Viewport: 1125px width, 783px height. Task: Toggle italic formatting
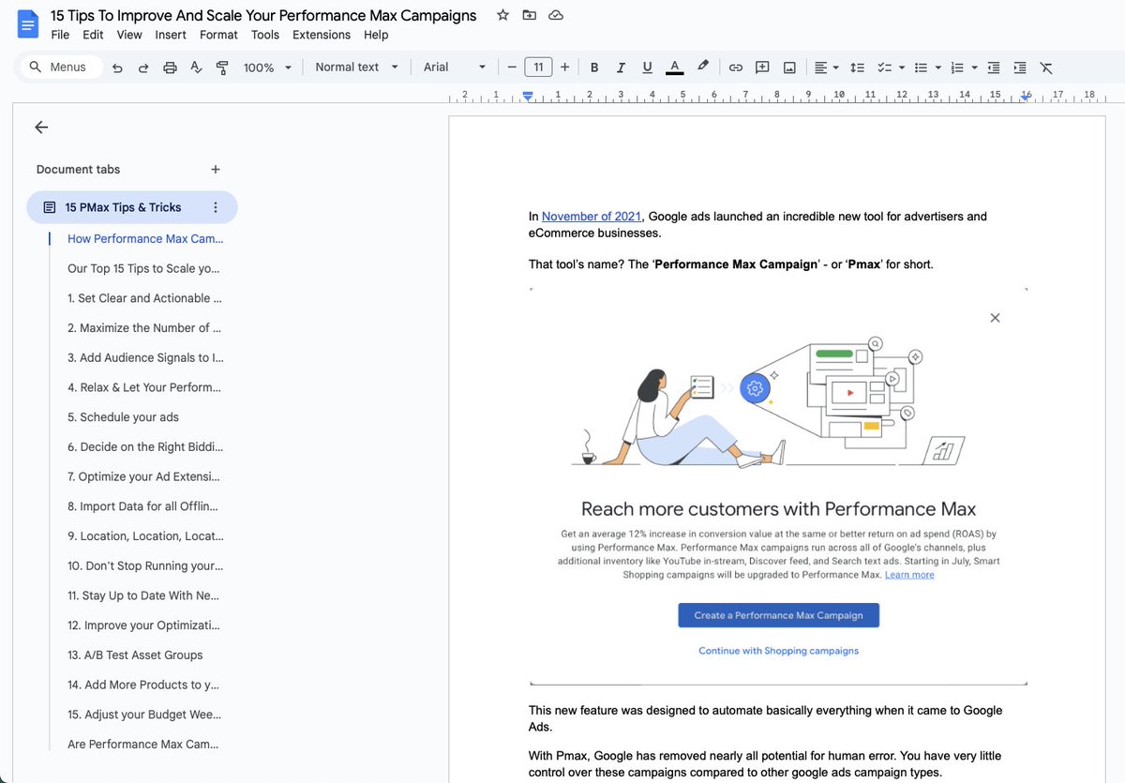click(x=621, y=68)
